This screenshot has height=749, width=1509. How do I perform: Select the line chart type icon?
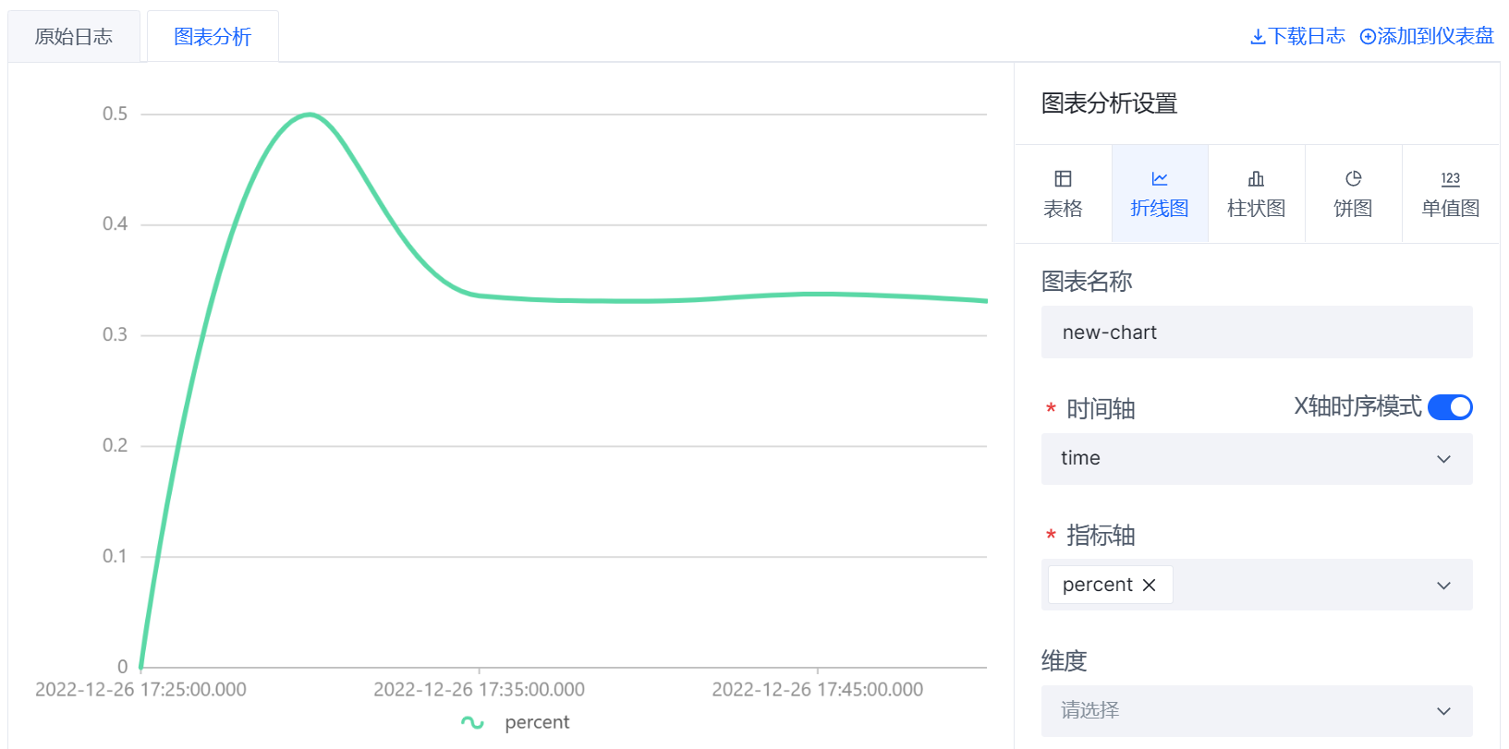(1160, 179)
